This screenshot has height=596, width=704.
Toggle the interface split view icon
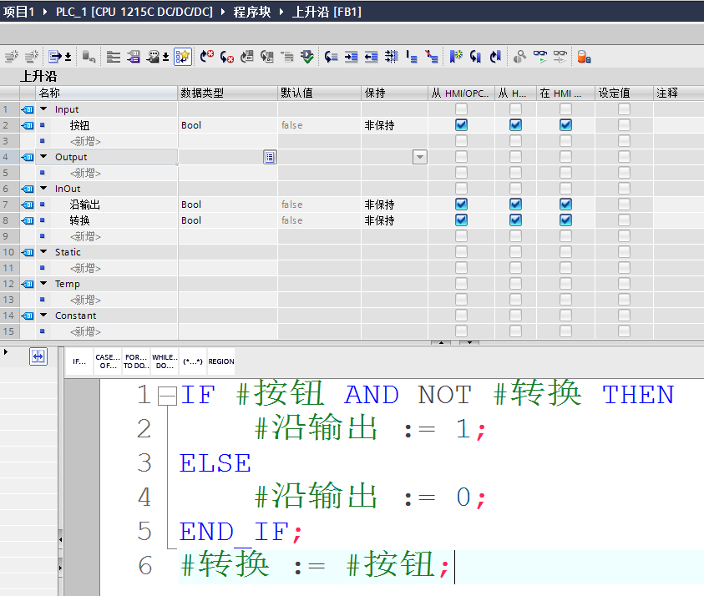point(38,356)
